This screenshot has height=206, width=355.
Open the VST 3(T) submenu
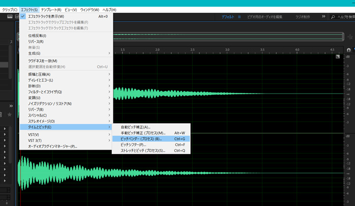click(35, 140)
